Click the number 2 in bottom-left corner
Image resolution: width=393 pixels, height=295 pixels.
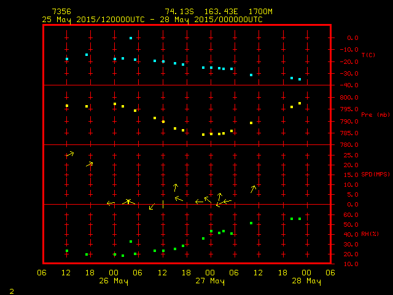11,289
